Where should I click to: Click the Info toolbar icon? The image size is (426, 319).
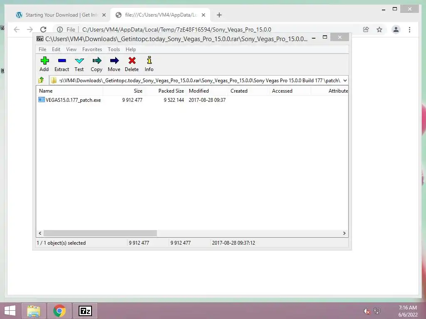tap(149, 60)
